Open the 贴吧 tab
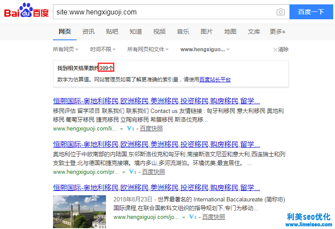335x229 pixels. pos(112,32)
